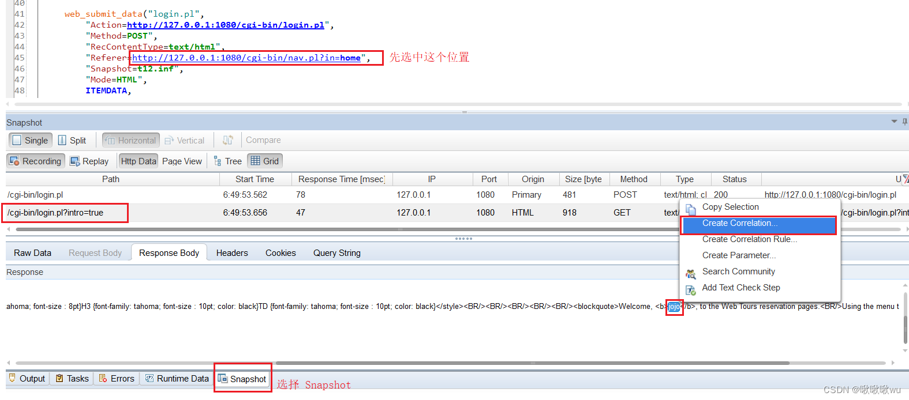Viewport: 909px width, 400px height.
Task: Click the Compare button
Action: [x=263, y=140]
